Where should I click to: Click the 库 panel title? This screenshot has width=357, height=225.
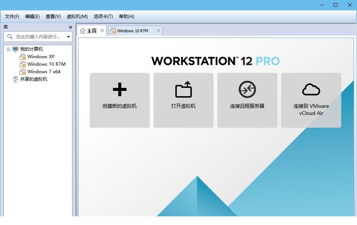[6, 27]
